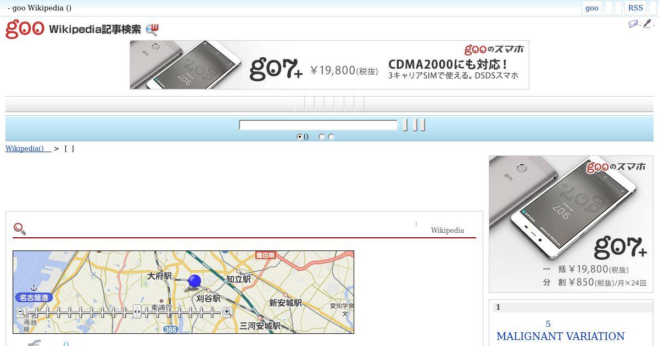
Task: Click the blue map pin marker
Action: (194, 282)
